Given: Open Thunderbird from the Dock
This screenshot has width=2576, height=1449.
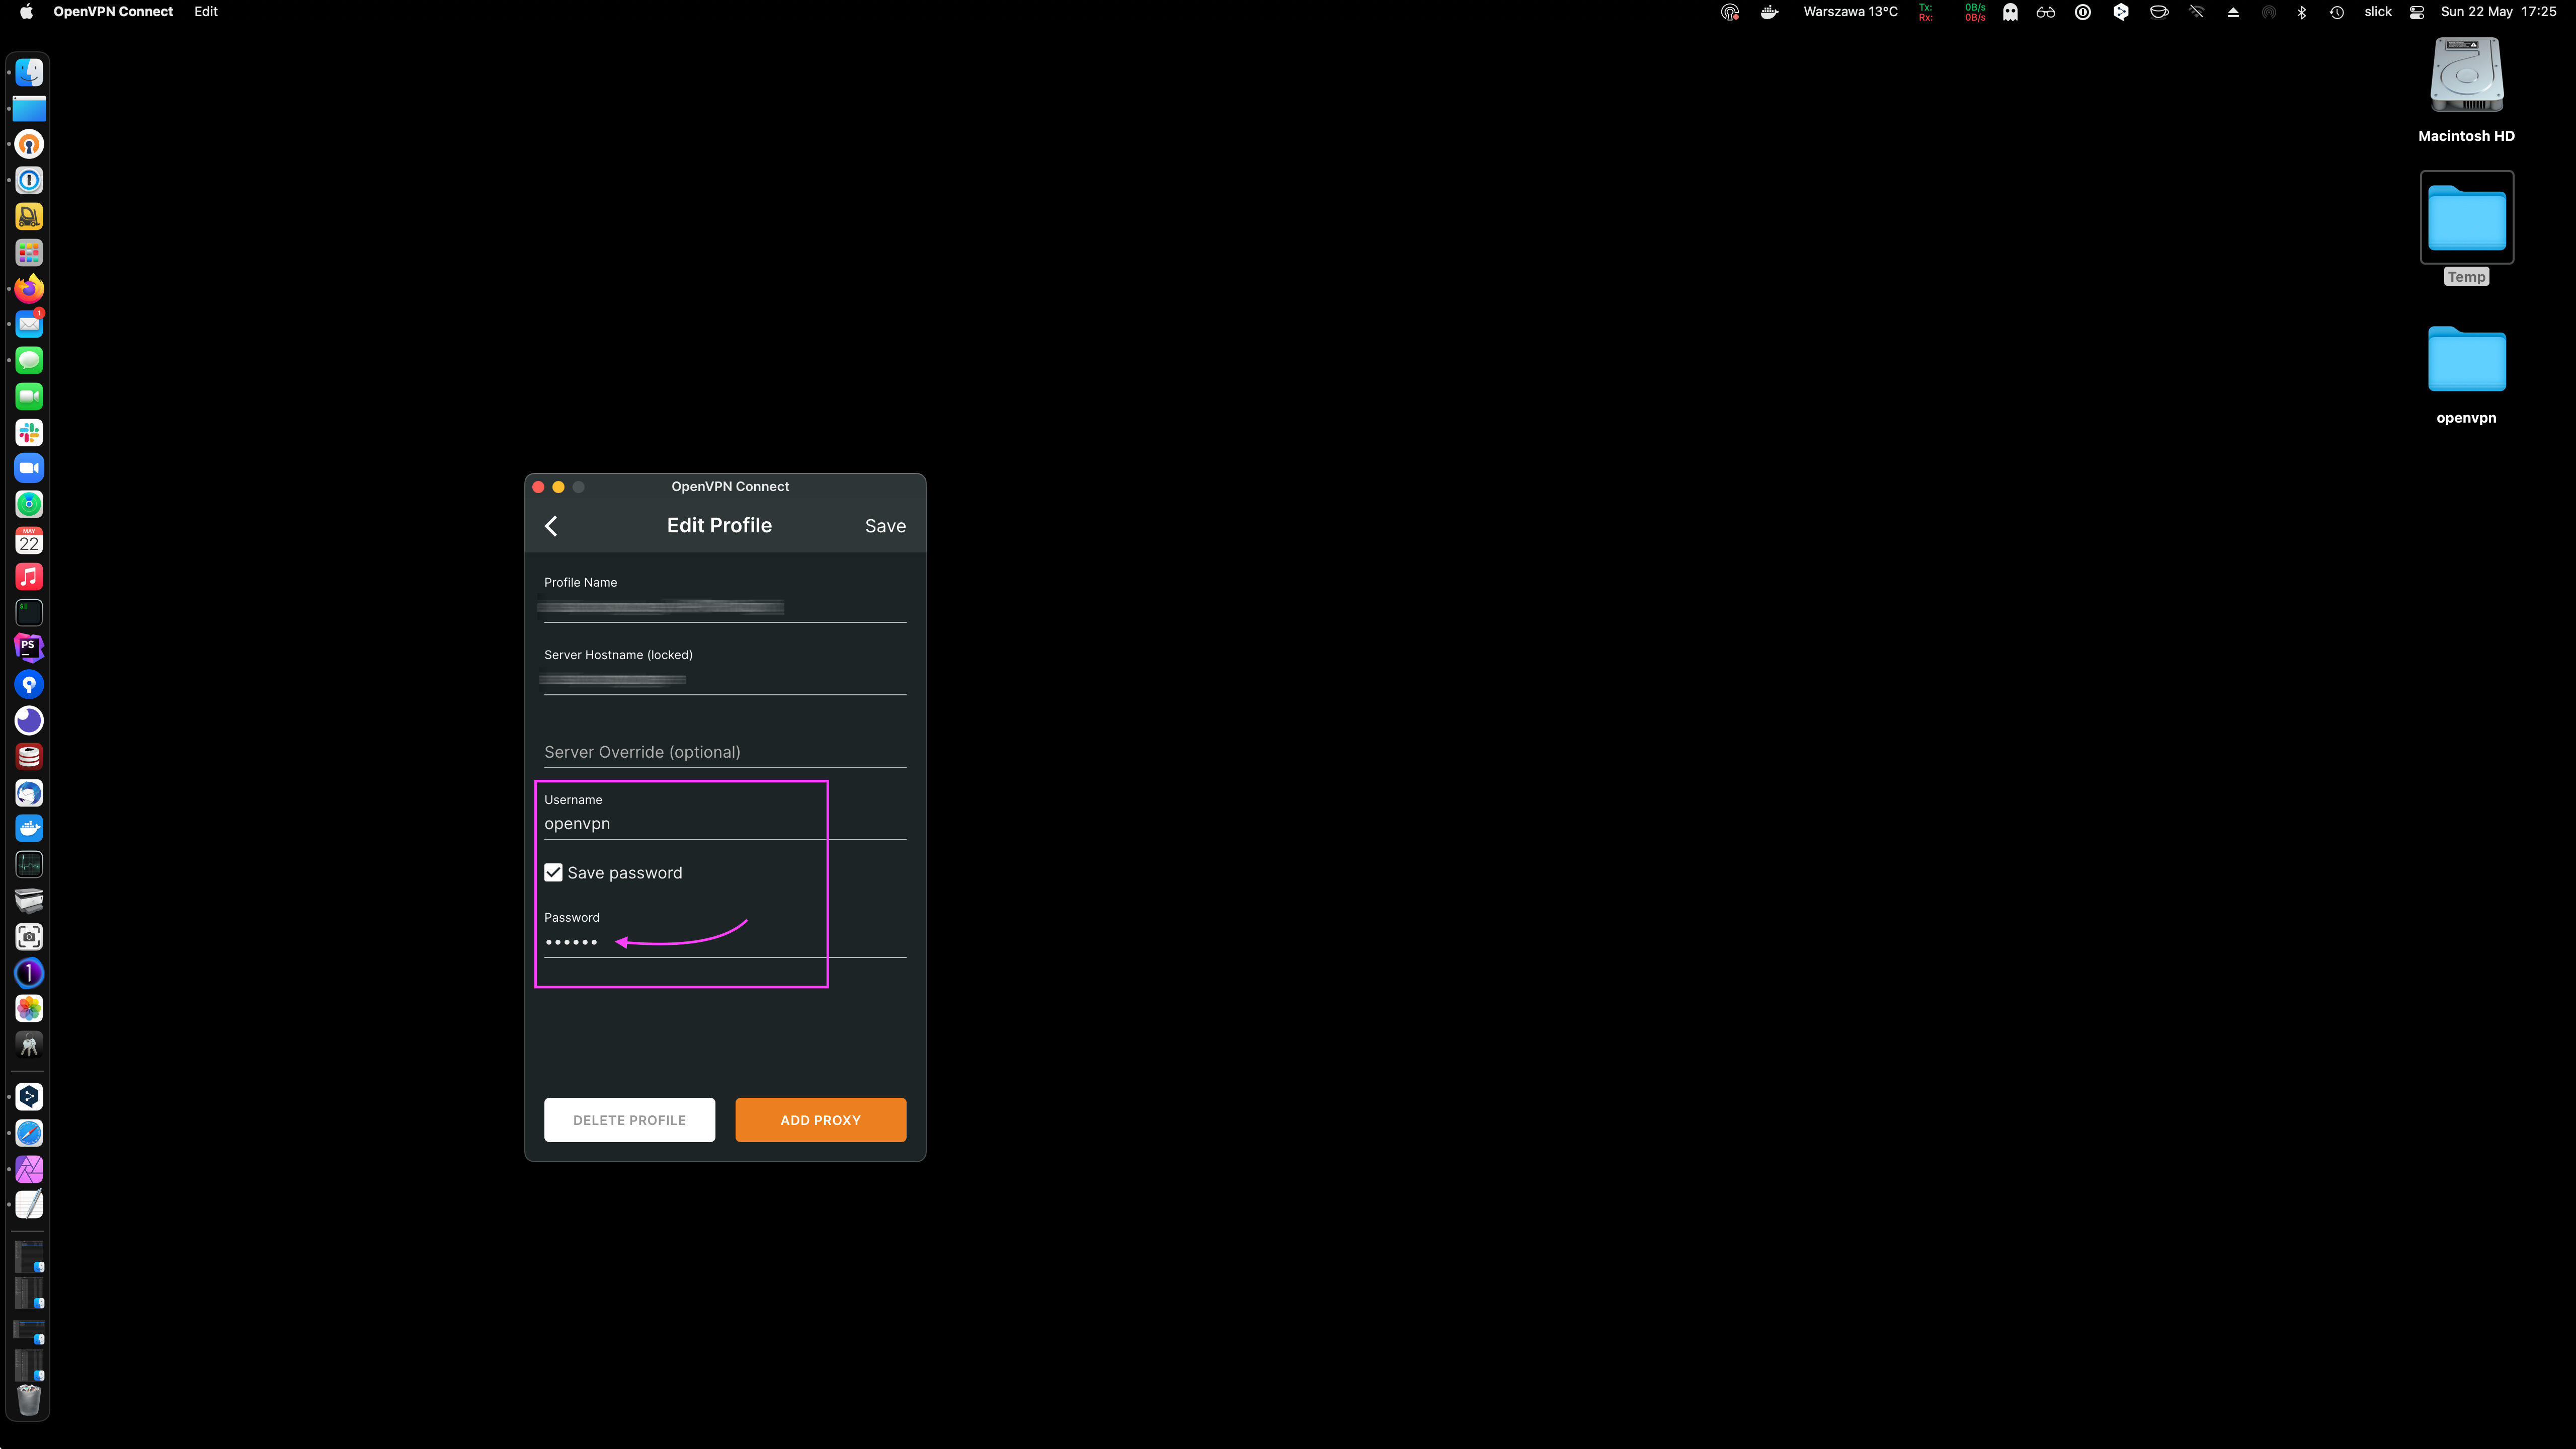Looking at the screenshot, I should (29, 792).
